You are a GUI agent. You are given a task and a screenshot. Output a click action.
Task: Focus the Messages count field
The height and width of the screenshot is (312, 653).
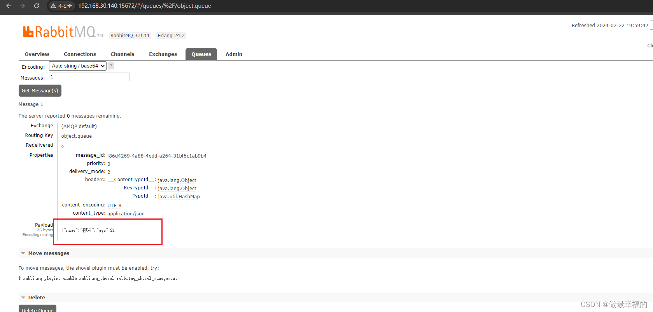(x=89, y=77)
